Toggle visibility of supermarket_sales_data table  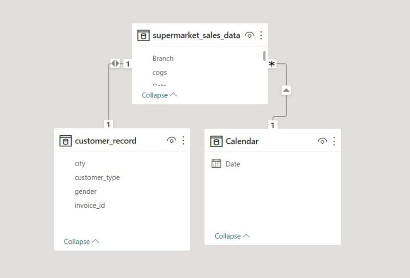[x=249, y=36]
